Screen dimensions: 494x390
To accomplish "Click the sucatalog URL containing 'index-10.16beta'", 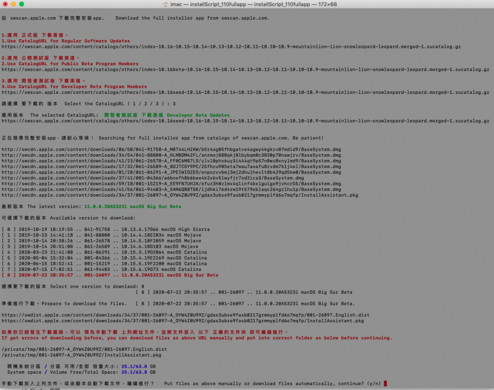I will pos(246,69).
